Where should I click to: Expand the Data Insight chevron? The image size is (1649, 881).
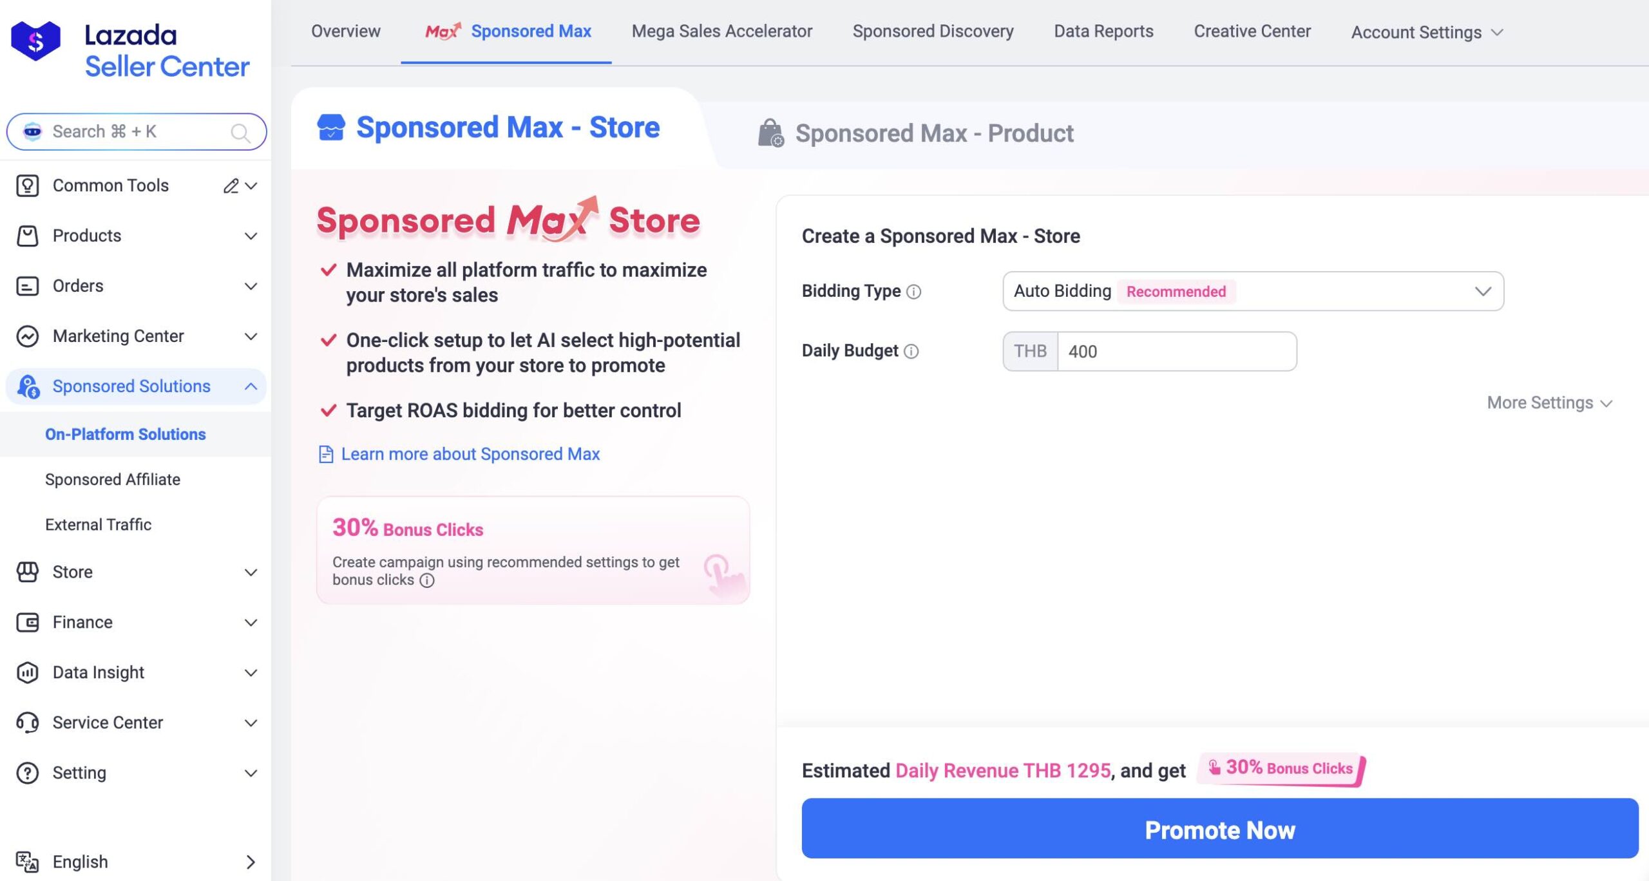(251, 673)
